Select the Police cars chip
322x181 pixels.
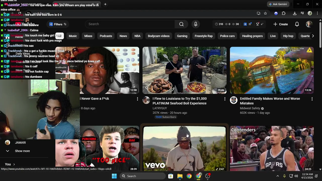coord(227,36)
